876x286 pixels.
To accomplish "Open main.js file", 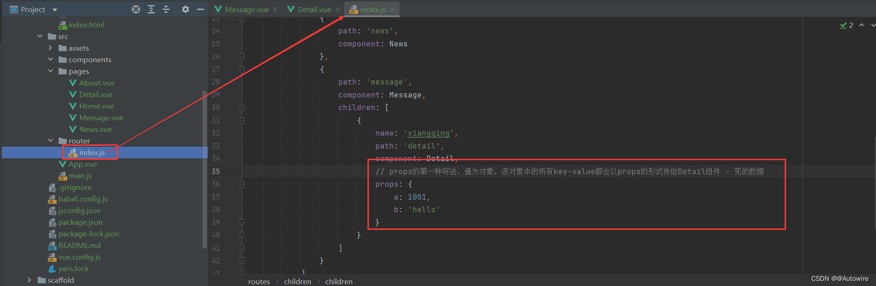I will (80, 176).
